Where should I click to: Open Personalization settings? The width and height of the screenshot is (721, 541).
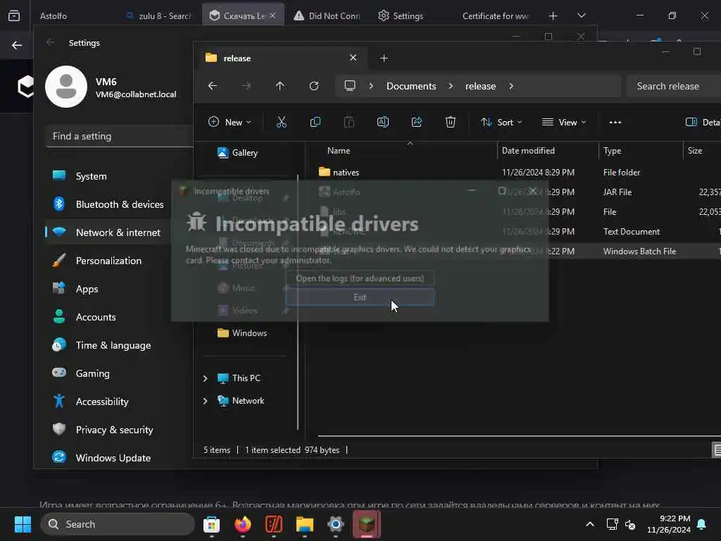(107, 261)
